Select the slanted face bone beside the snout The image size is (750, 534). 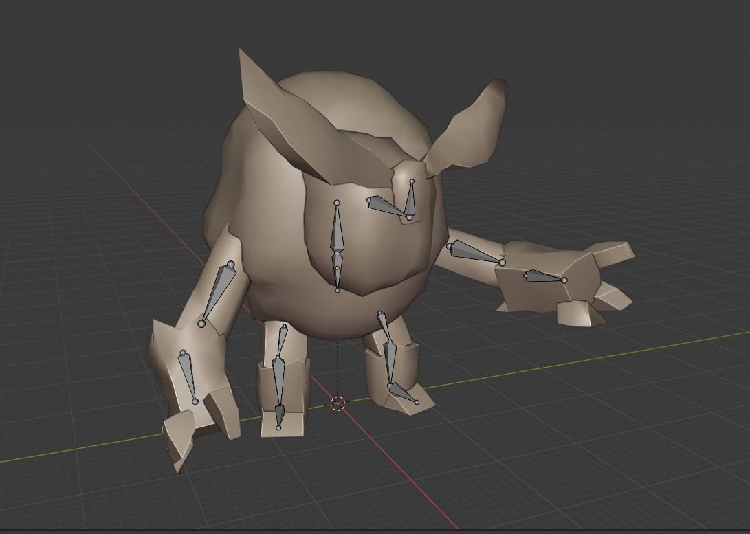[388, 208]
